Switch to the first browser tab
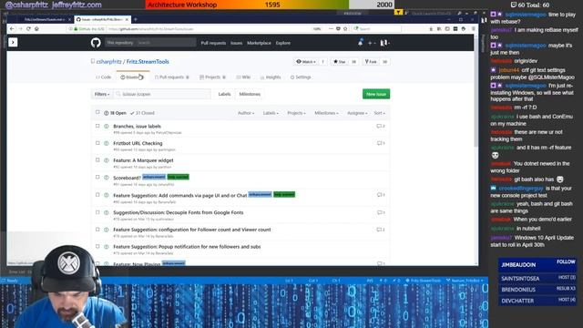The image size is (583, 328). [44, 19]
